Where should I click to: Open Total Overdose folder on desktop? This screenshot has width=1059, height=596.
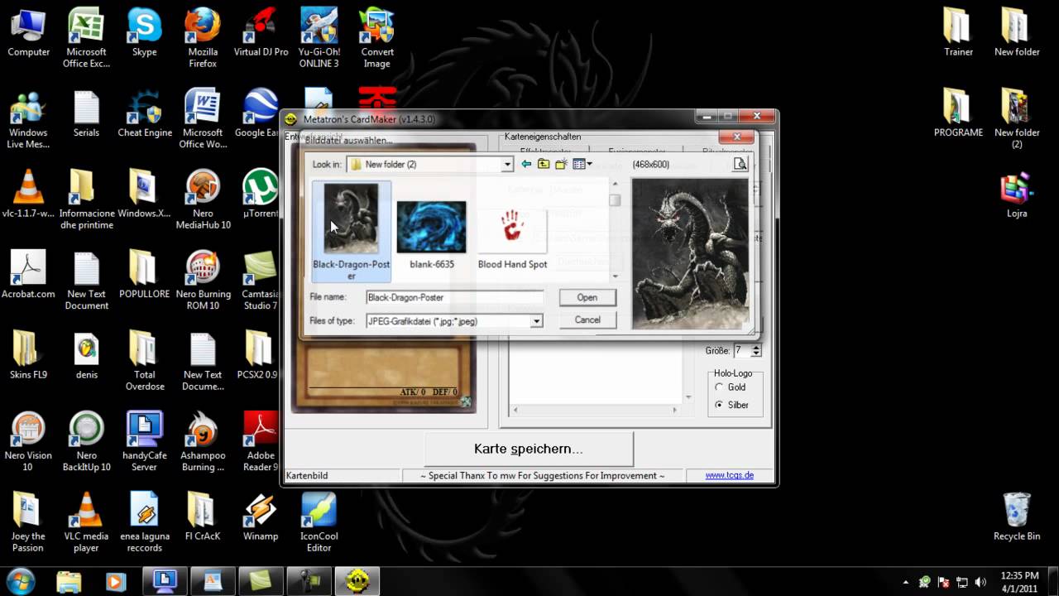click(145, 360)
